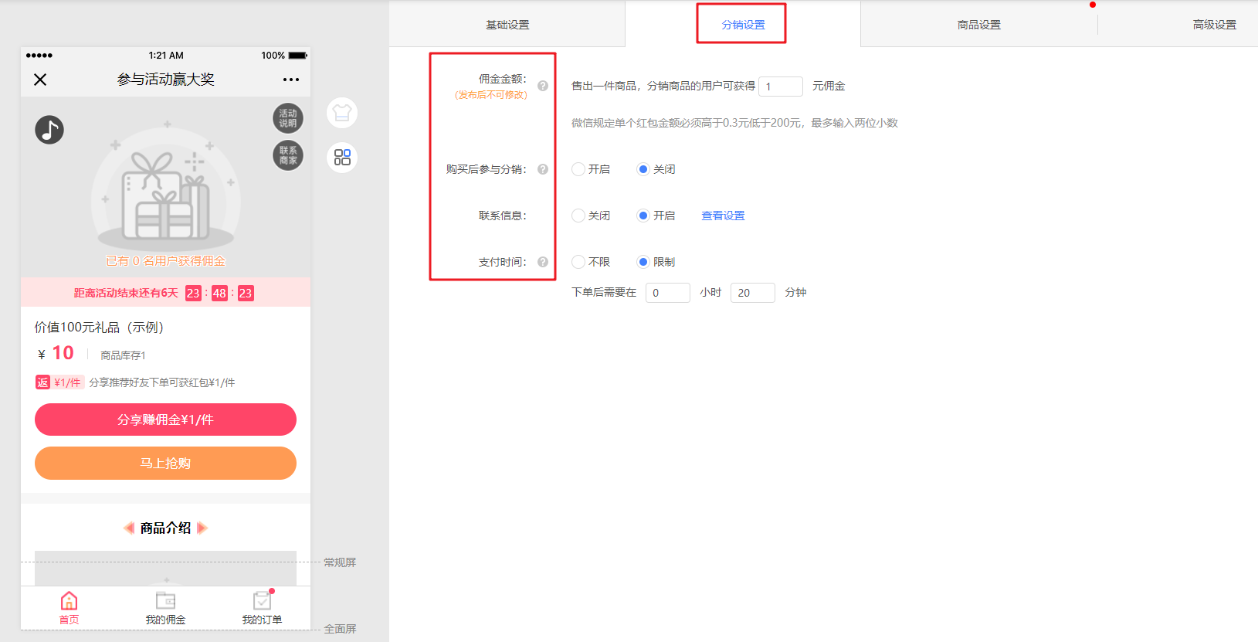
Task: Click the 小时 hours input field
Action: 668,293
